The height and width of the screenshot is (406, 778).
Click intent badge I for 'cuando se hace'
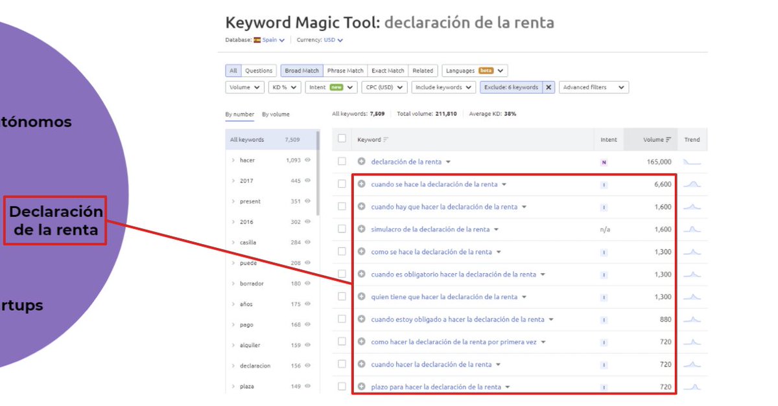tap(604, 185)
